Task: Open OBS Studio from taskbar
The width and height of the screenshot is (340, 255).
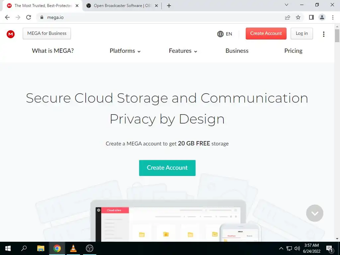Action: point(89,248)
